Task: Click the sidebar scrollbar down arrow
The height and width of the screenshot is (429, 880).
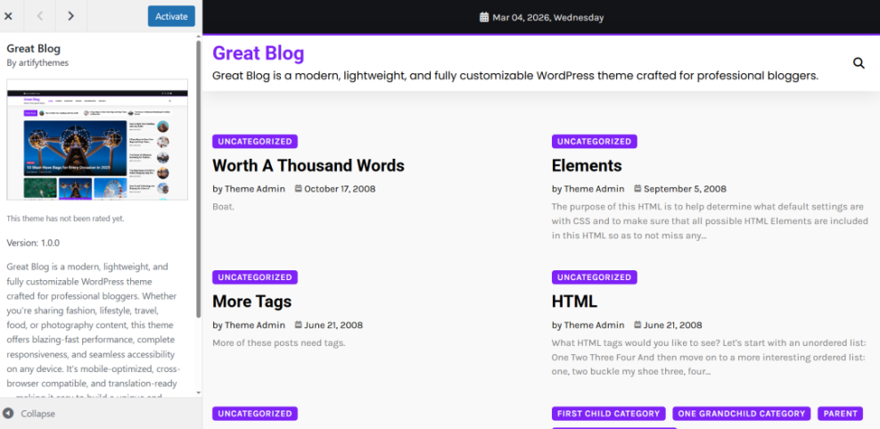Action: pyautogui.click(x=198, y=393)
